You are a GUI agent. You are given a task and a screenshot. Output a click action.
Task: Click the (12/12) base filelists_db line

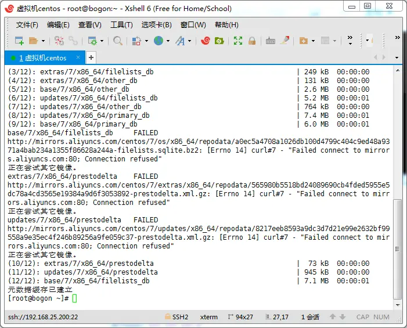pos(189,281)
